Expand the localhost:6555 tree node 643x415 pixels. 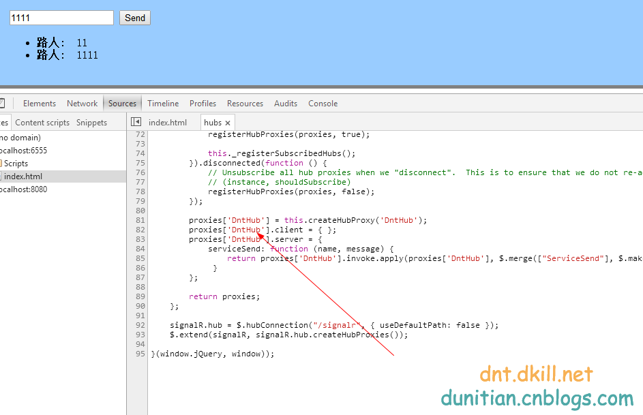[23, 151]
